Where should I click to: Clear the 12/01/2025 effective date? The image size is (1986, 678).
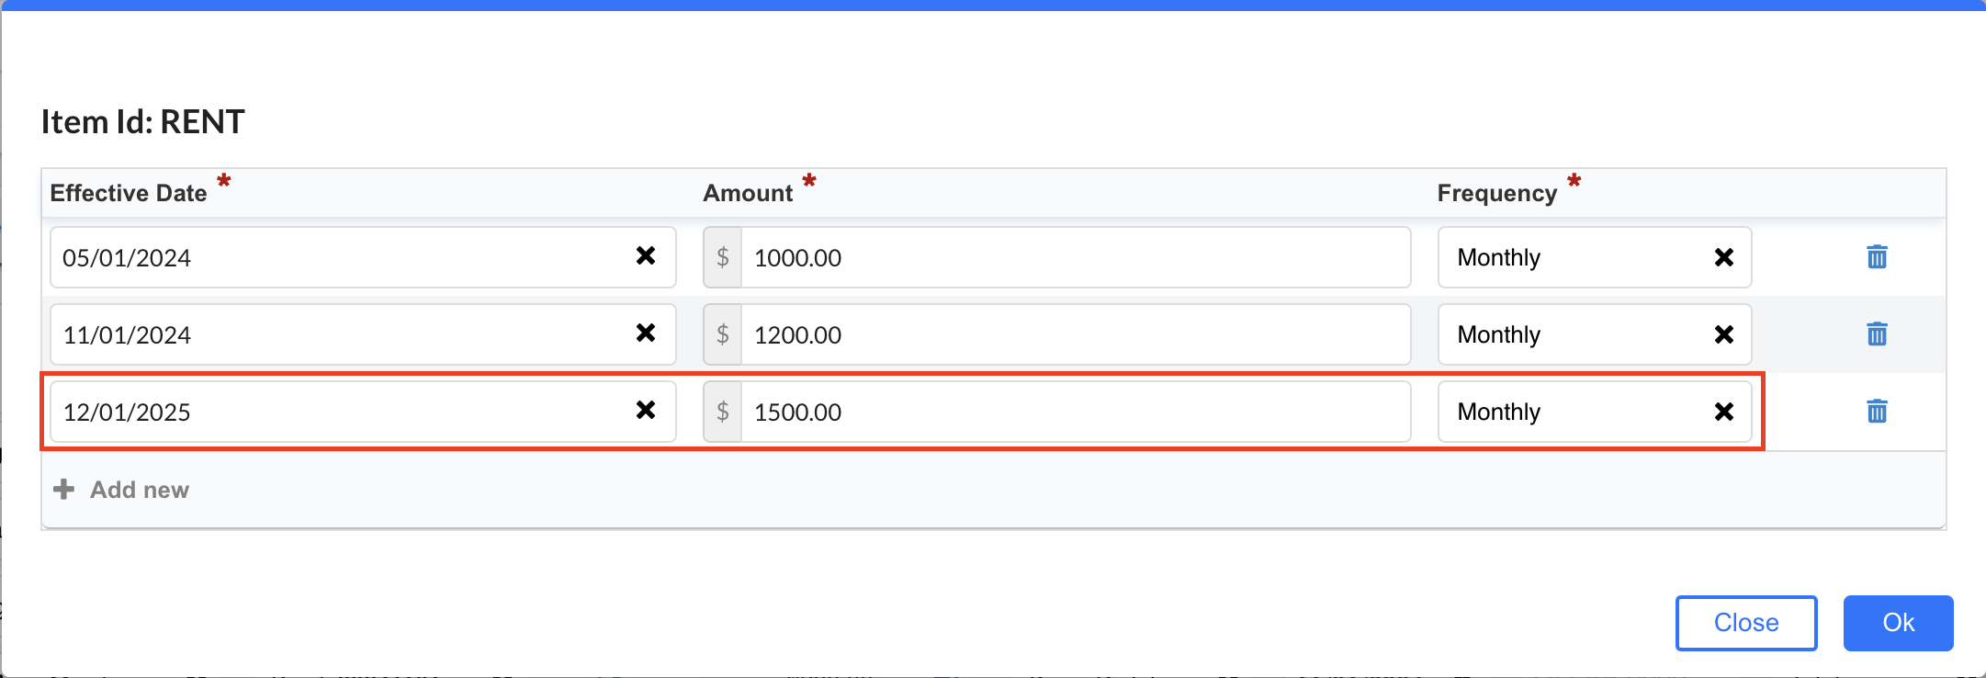click(x=646, y=410)
